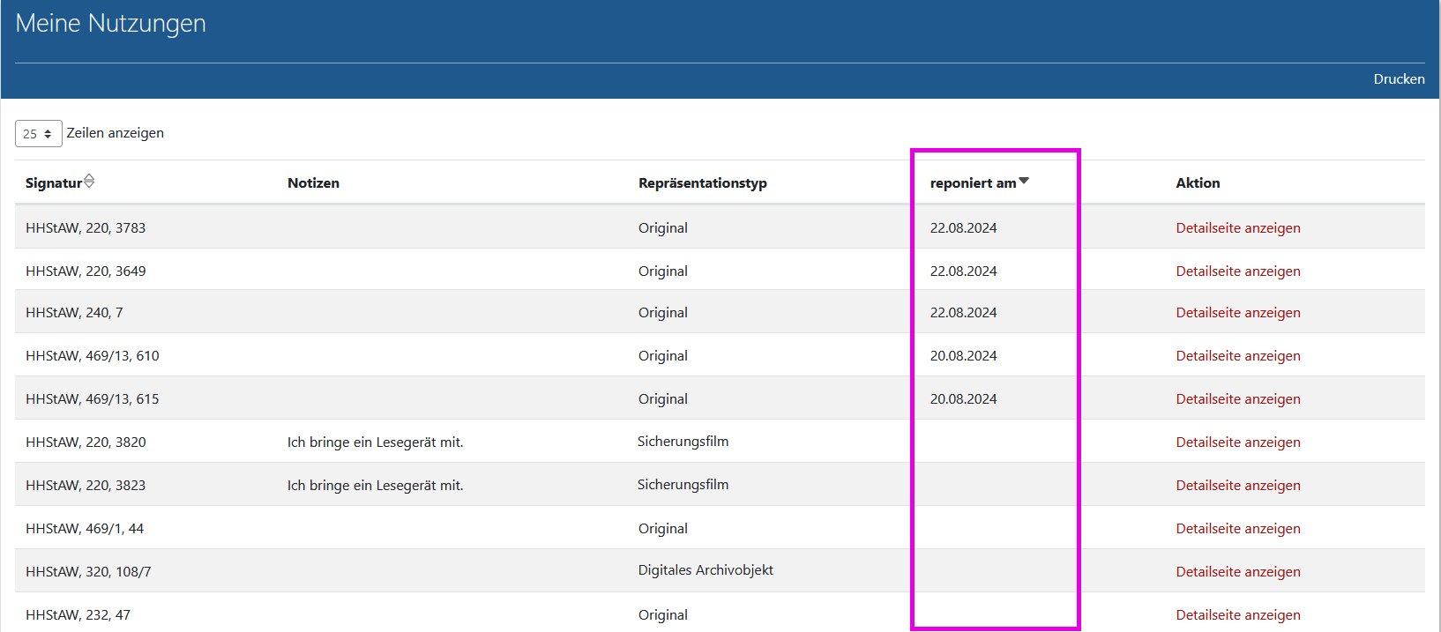Open details for HHStAW, 220, 3783
This screenshot has width=1441, height=632.
(x=1238, y=228)
